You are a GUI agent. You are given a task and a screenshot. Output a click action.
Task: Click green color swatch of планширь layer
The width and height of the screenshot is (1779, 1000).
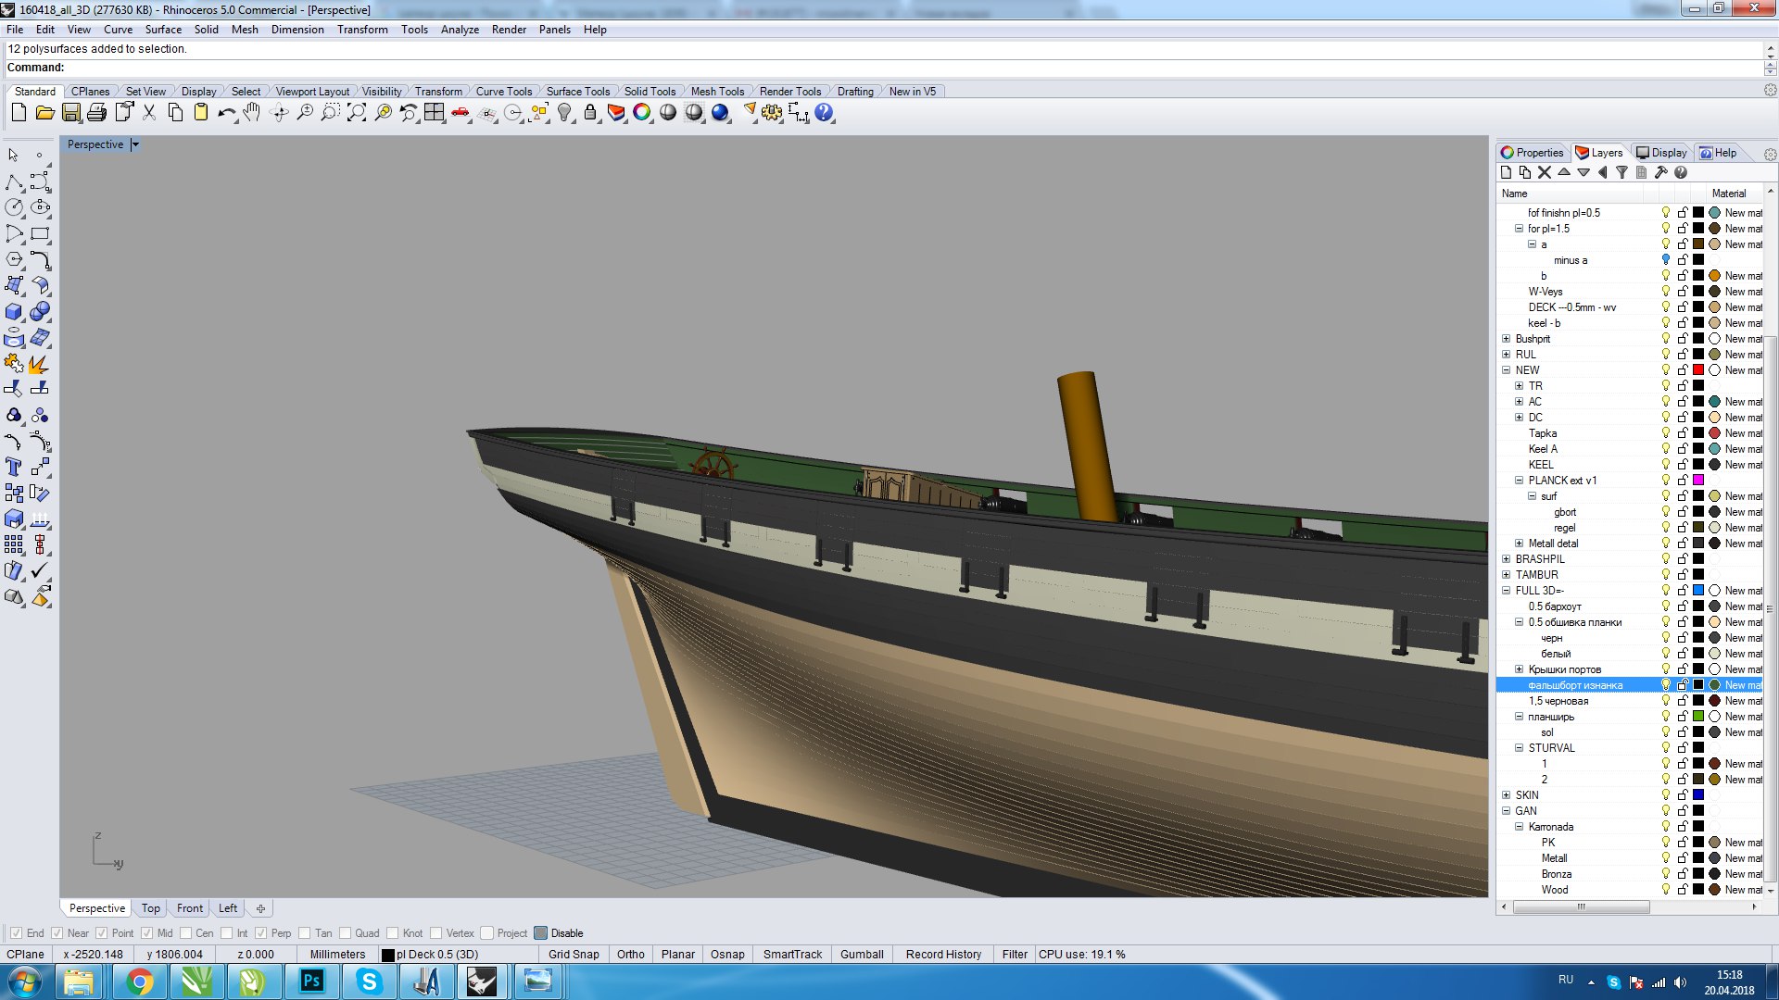(x=1698, y=717)
